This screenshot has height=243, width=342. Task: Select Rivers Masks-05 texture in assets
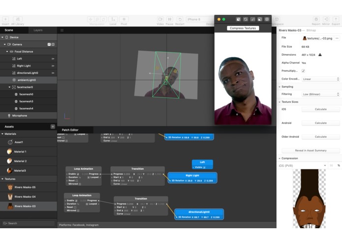(x=29, y=187)
